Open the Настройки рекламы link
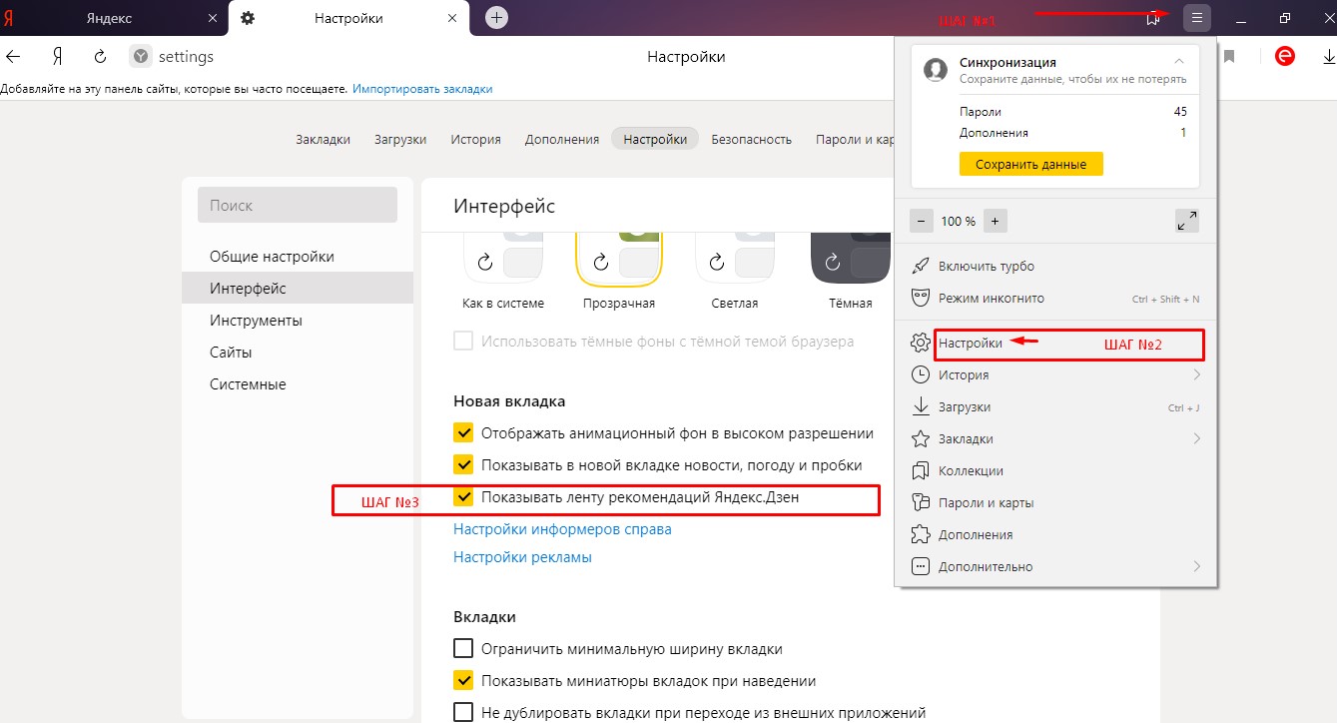1337x723 pixels. point(522,557)
